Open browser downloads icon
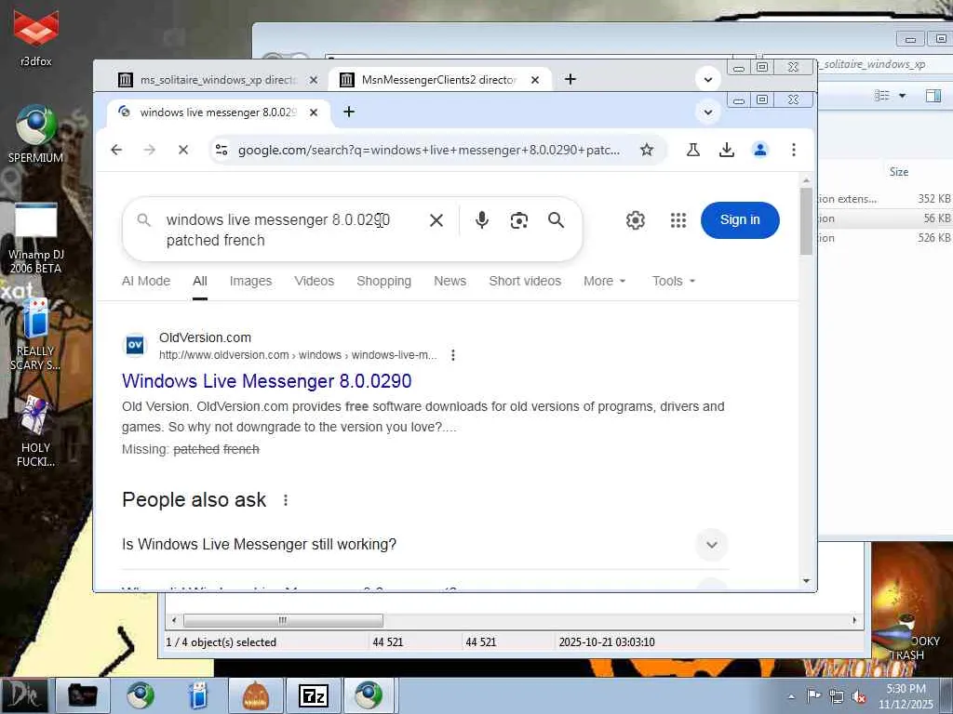The height and width of the screenshot is (714, 953). [x=726, y=150]
